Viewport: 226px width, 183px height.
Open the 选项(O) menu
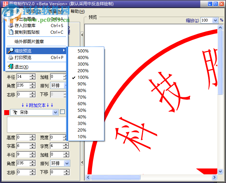34,11
